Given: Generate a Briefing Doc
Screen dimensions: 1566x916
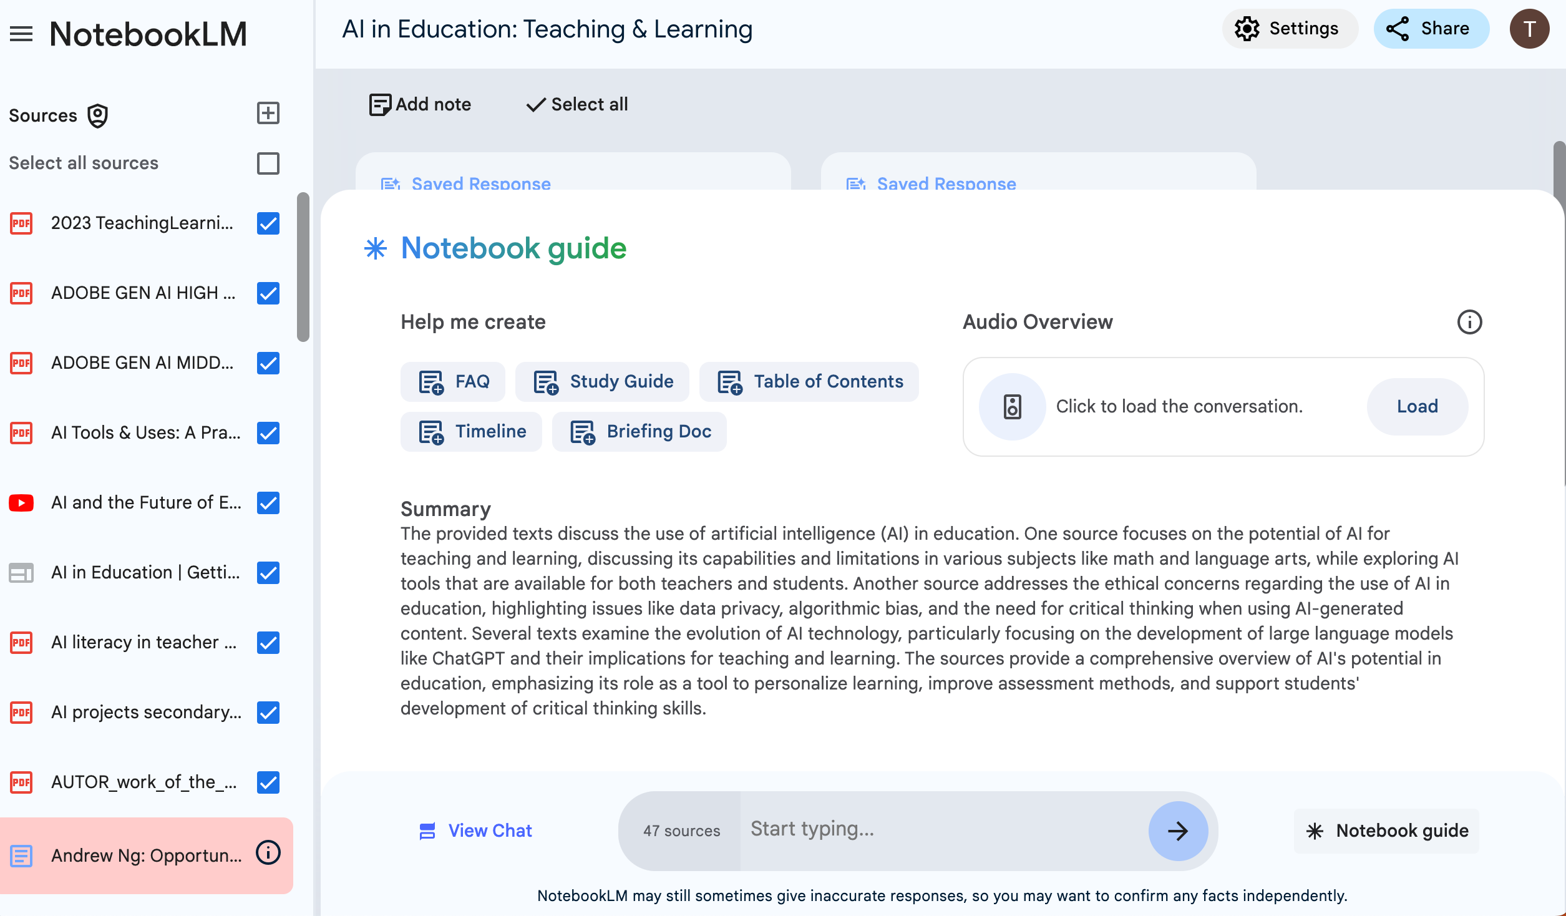Looking at the screenshot, I should [640, 432].
